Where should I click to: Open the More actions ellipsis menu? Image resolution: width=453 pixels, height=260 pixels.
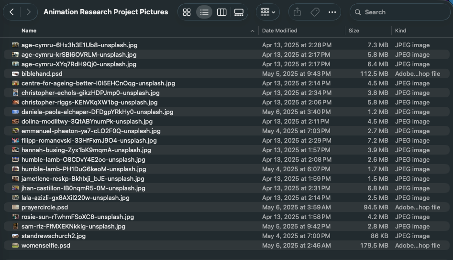[332, 12]
